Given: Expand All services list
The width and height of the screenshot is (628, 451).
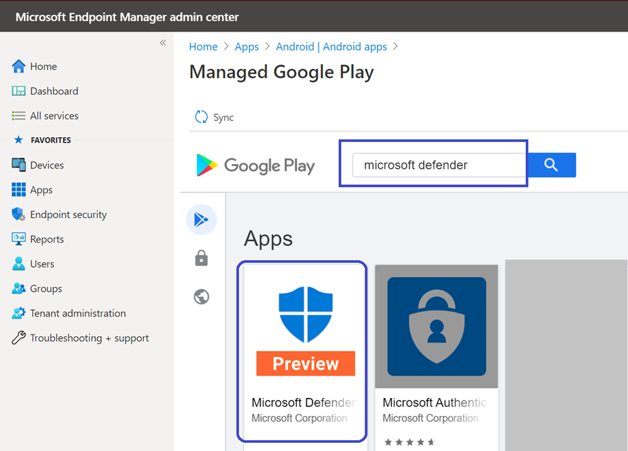Looking at the screenshot, I should (x=54, y=116).
